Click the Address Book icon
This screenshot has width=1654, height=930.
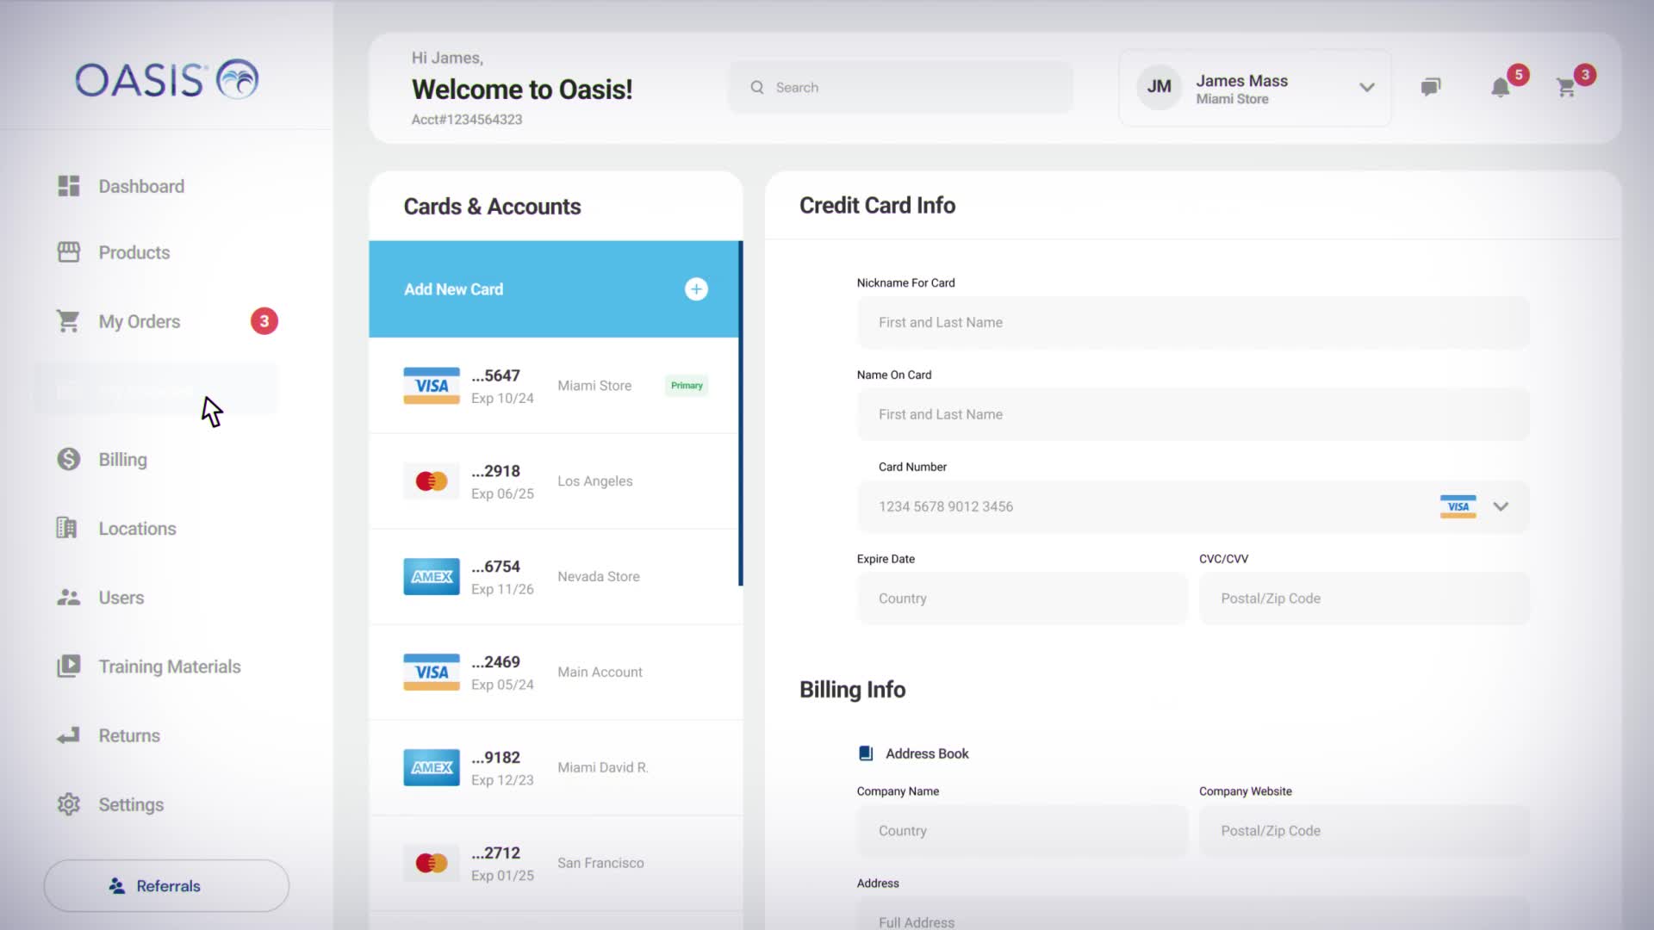click(x=866, y=753)
